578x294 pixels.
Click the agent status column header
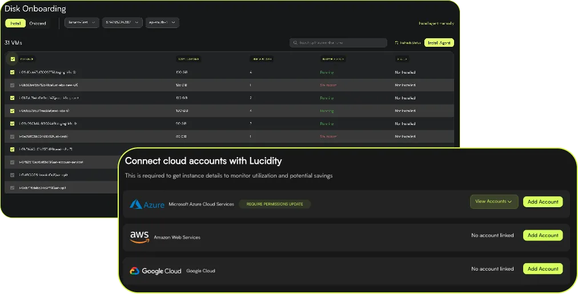[x=402, y=59]
